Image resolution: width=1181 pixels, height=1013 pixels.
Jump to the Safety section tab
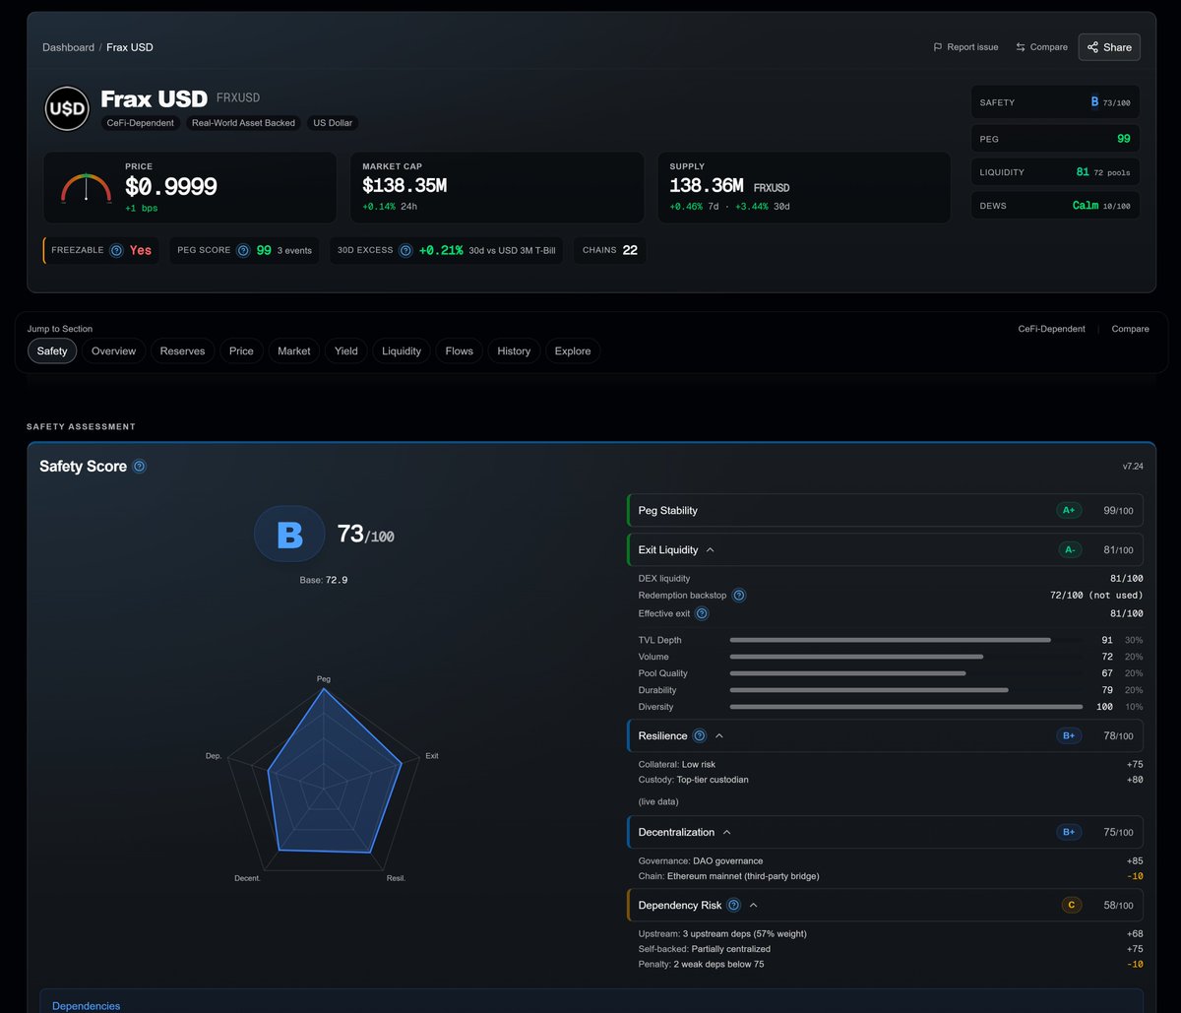coord(52,350)
